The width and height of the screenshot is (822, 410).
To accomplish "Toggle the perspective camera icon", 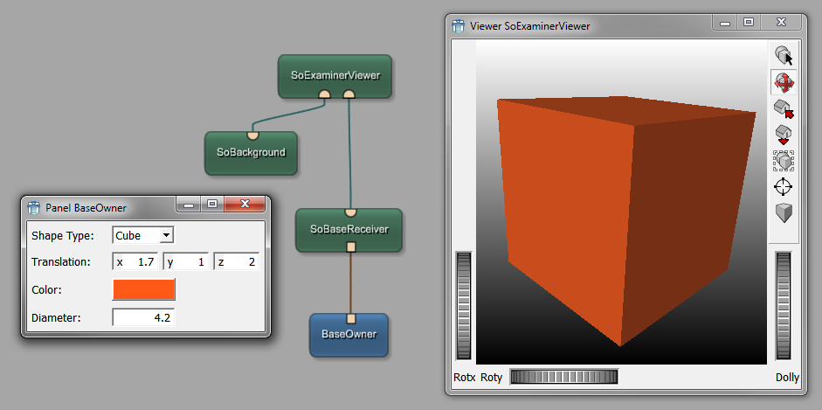I will pos(784,212).
